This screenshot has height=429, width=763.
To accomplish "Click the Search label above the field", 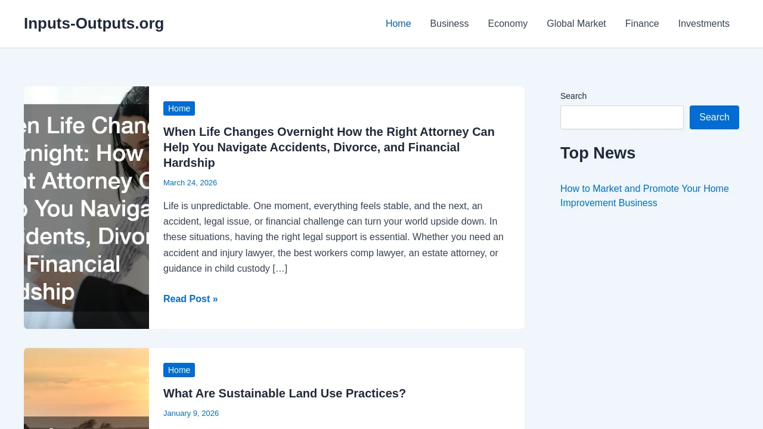I will [x=573, y=96].
